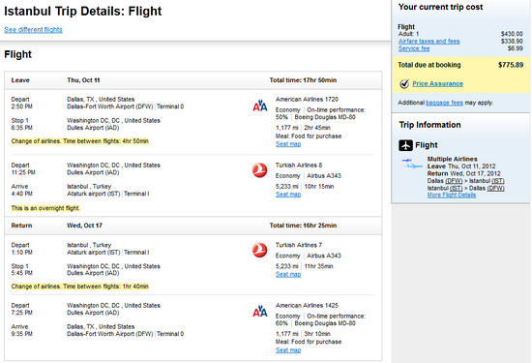Click the Total due at booking amount
This screenshot has width=532, height=363.
click(511, 65)
